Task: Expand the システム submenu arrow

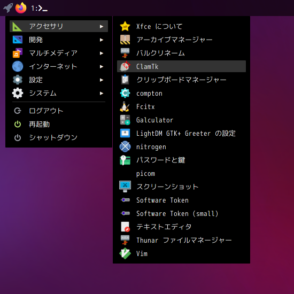Action: click(x=102, y=93)
